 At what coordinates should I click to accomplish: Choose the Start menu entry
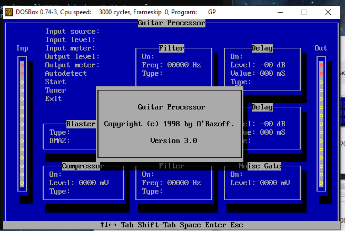(x=55, y=82)
